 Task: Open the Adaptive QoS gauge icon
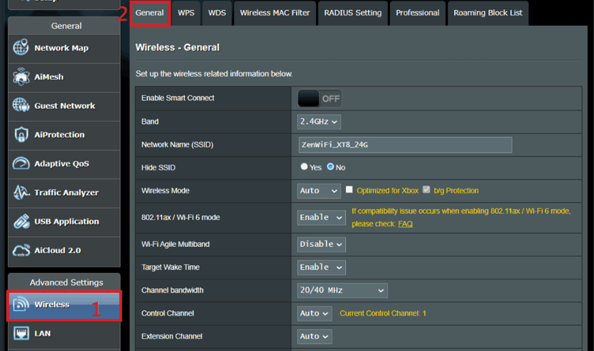pyautogui.click(x=21, y=164)
